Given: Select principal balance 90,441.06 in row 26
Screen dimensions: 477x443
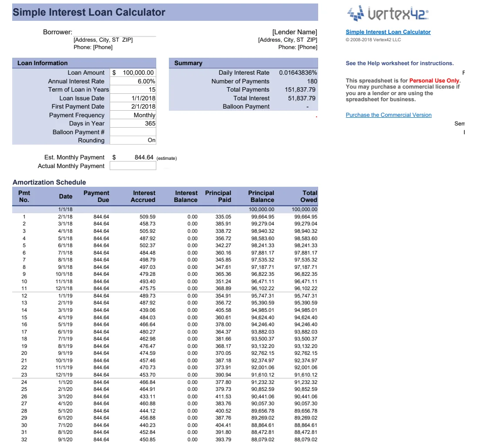Looking at the screenshot, I should pyautogui.click(x=262, y=397).
